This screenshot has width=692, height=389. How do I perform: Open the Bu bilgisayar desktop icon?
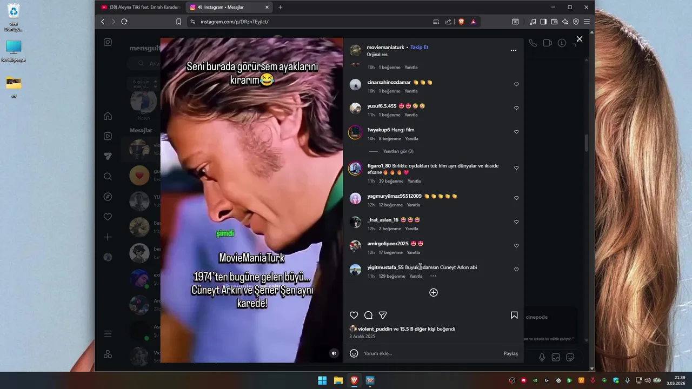14,52
